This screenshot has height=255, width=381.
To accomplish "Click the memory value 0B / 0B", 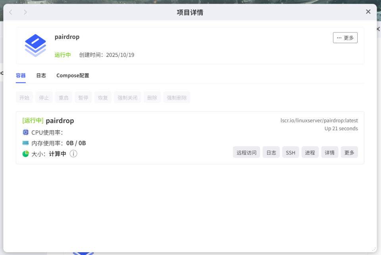I will click(76, 143).
